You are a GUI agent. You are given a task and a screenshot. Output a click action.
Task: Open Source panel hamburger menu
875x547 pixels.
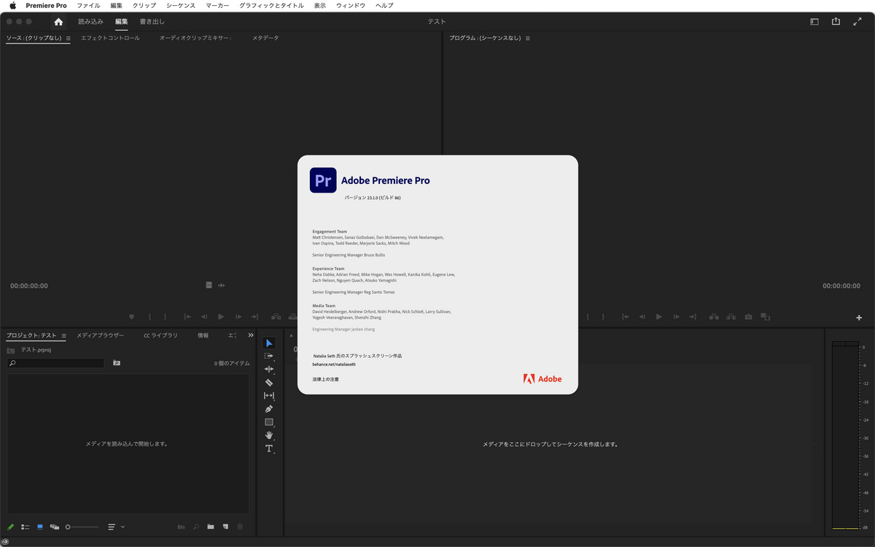click(68, 38)
